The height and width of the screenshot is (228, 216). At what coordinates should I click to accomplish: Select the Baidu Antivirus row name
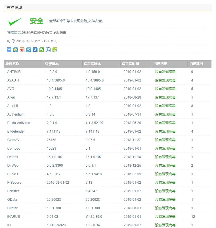click(18, 123)
